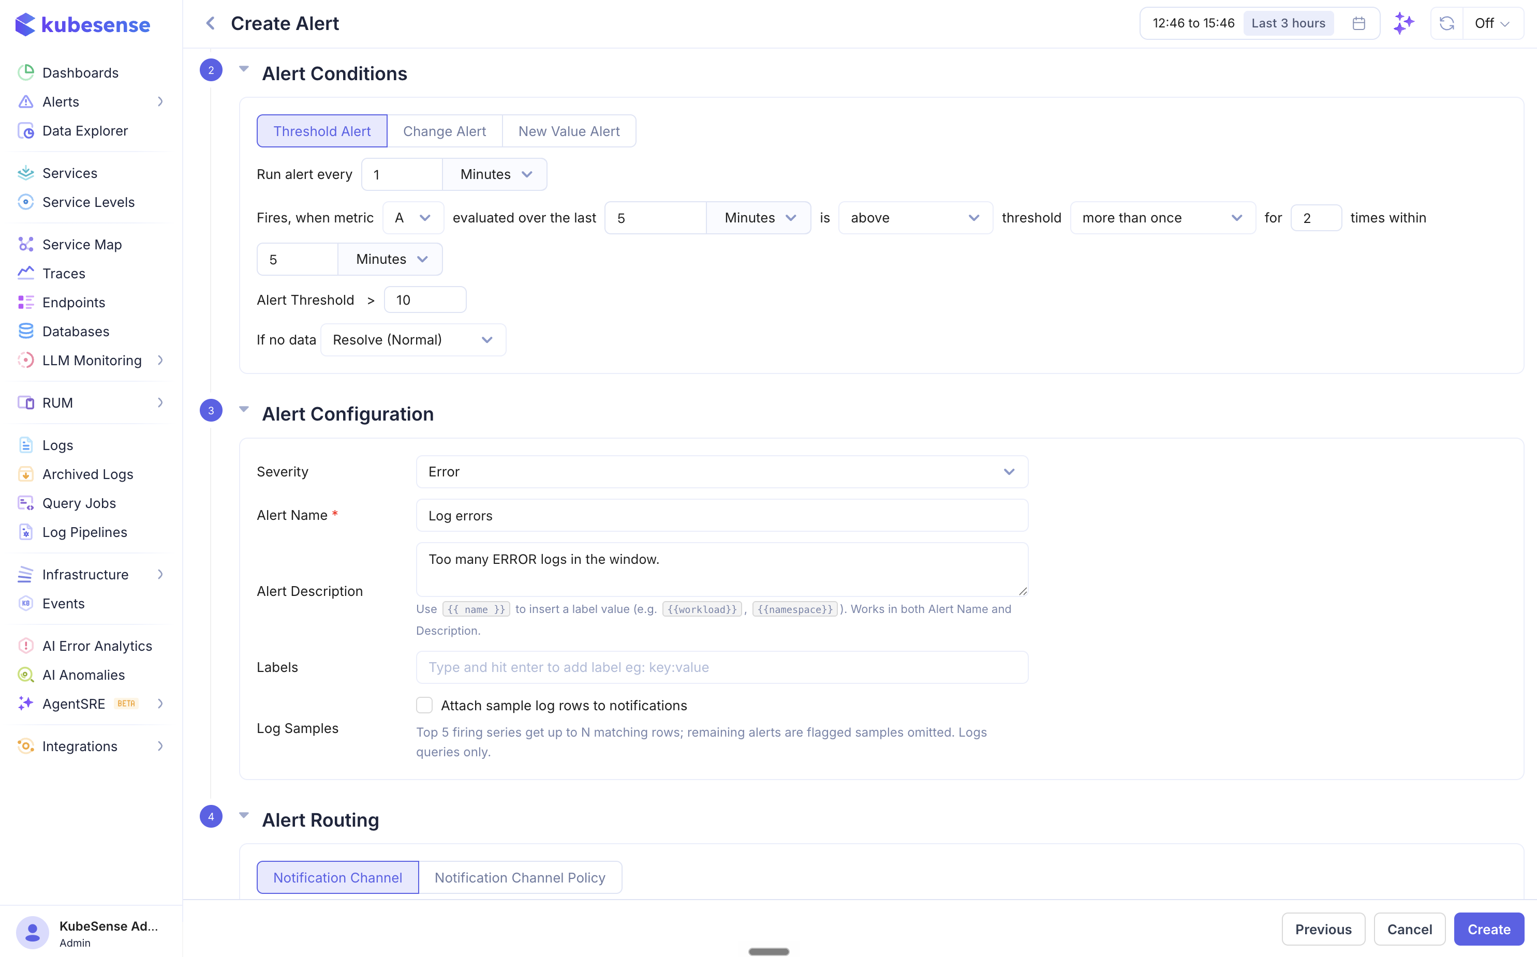Click the refresh icon in header
Viewport: 1537px width, 957px height.
1446,23
